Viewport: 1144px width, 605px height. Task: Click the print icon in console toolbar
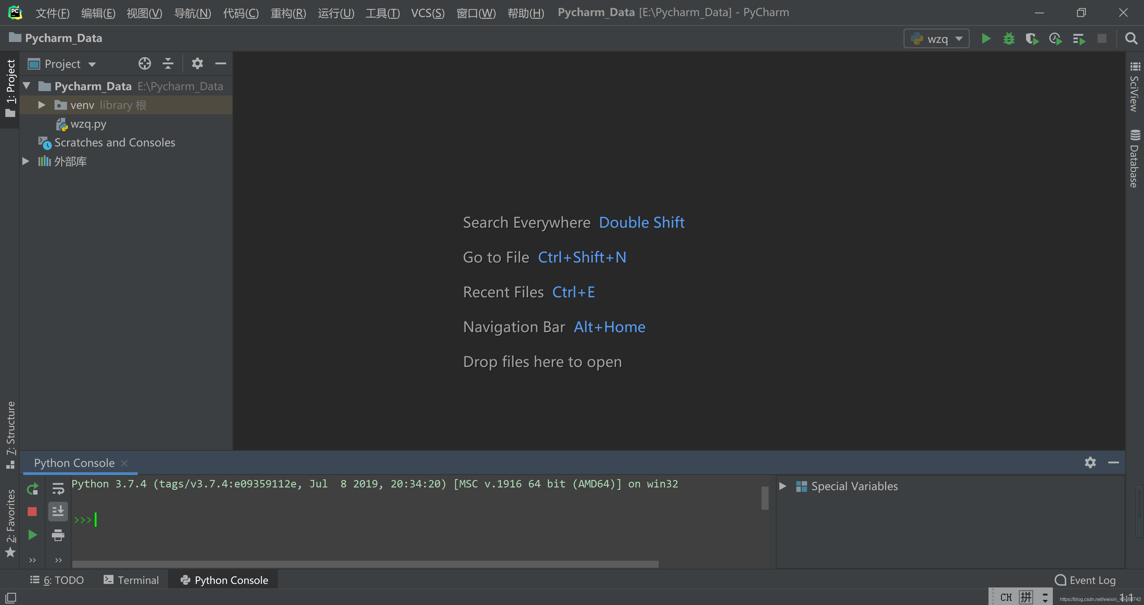[58, 535]
